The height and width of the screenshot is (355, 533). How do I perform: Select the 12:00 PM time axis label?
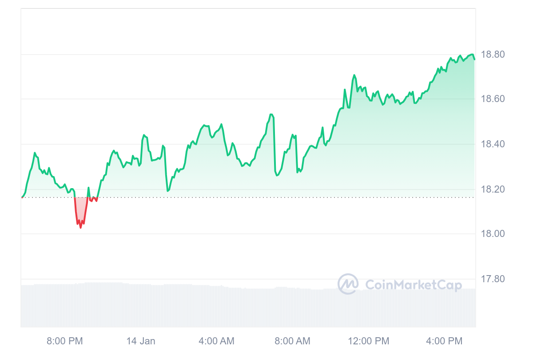point(368,341)
